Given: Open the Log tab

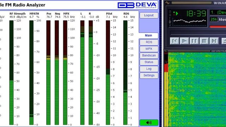Looking at the screenshot, I should click(149, 69).
